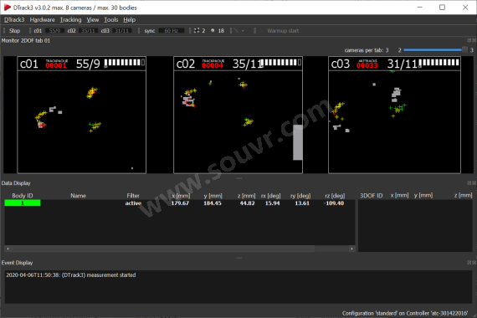
Task: Float the Monitor 2DOF panel using its dock icon
Action: pos(469,40)
